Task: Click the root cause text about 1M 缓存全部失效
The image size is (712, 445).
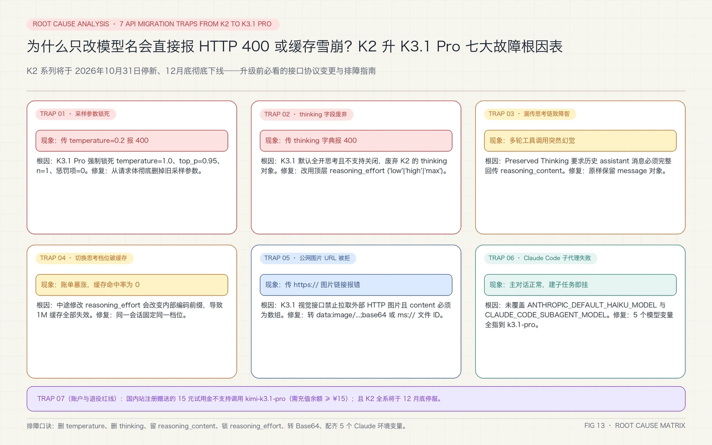Action: [129, 310]
